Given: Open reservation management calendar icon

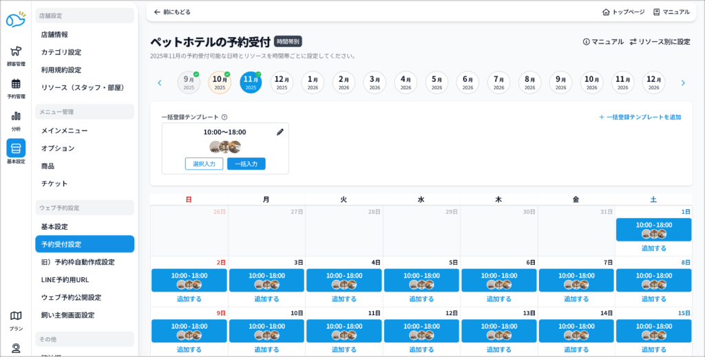Looking at the screenshot, I should (16, 84).
